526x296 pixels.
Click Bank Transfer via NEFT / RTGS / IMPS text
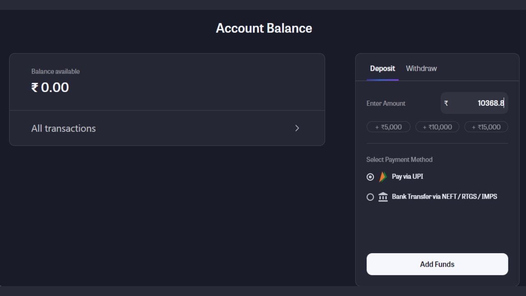(x=445, y=197)
